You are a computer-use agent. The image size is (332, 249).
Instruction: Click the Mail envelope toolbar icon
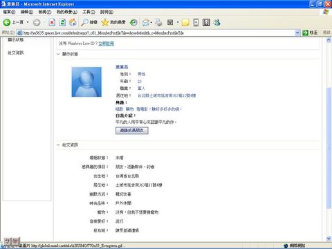146,22
